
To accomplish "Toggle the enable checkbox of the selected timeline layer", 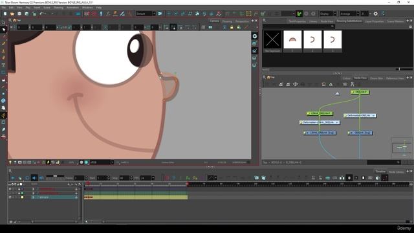I will [10, 197].
